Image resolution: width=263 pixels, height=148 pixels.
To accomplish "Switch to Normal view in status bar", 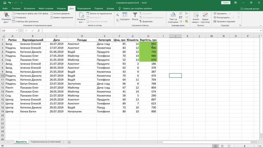I will point(215,146).
